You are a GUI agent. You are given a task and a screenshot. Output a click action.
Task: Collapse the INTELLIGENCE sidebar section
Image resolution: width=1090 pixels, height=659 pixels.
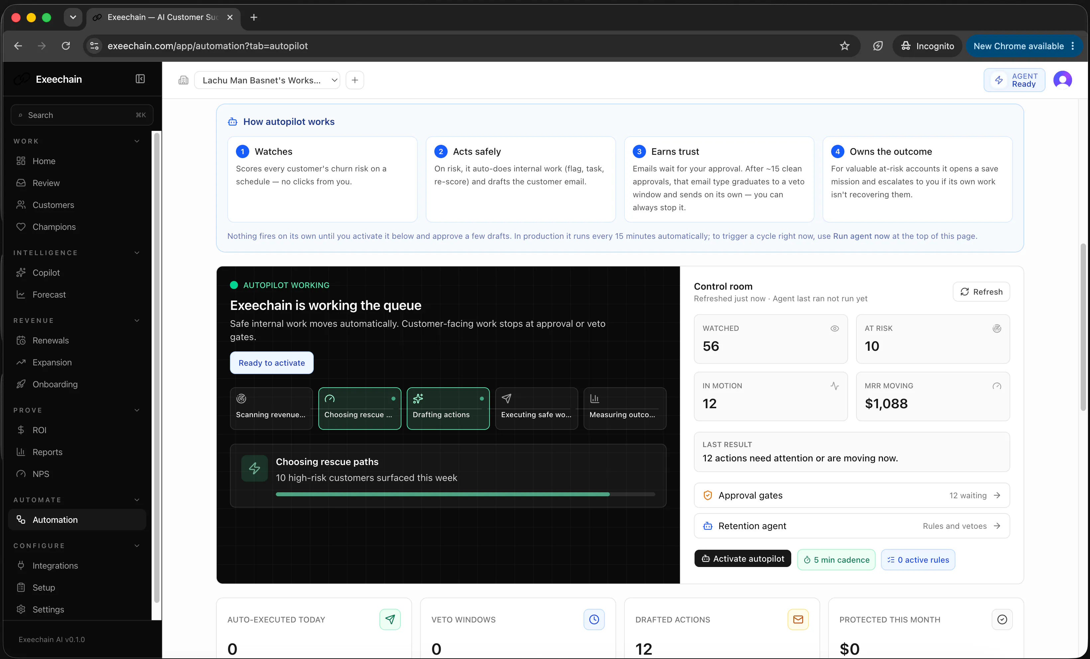(137, 252)
